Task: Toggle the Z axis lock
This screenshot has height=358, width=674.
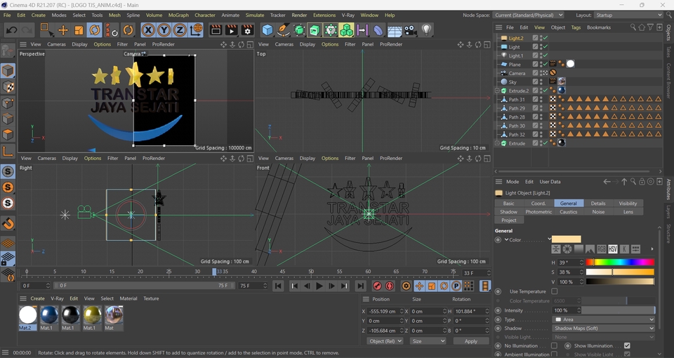Action: (x=180, y=30)
